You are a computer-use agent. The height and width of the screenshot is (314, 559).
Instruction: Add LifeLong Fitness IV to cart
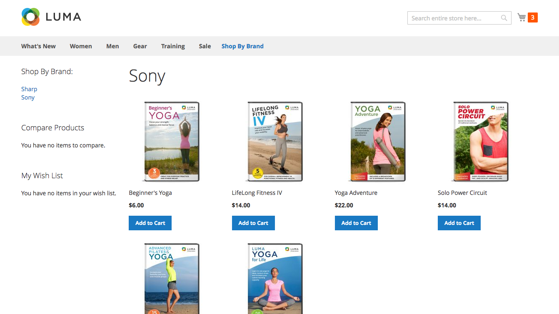253,223
